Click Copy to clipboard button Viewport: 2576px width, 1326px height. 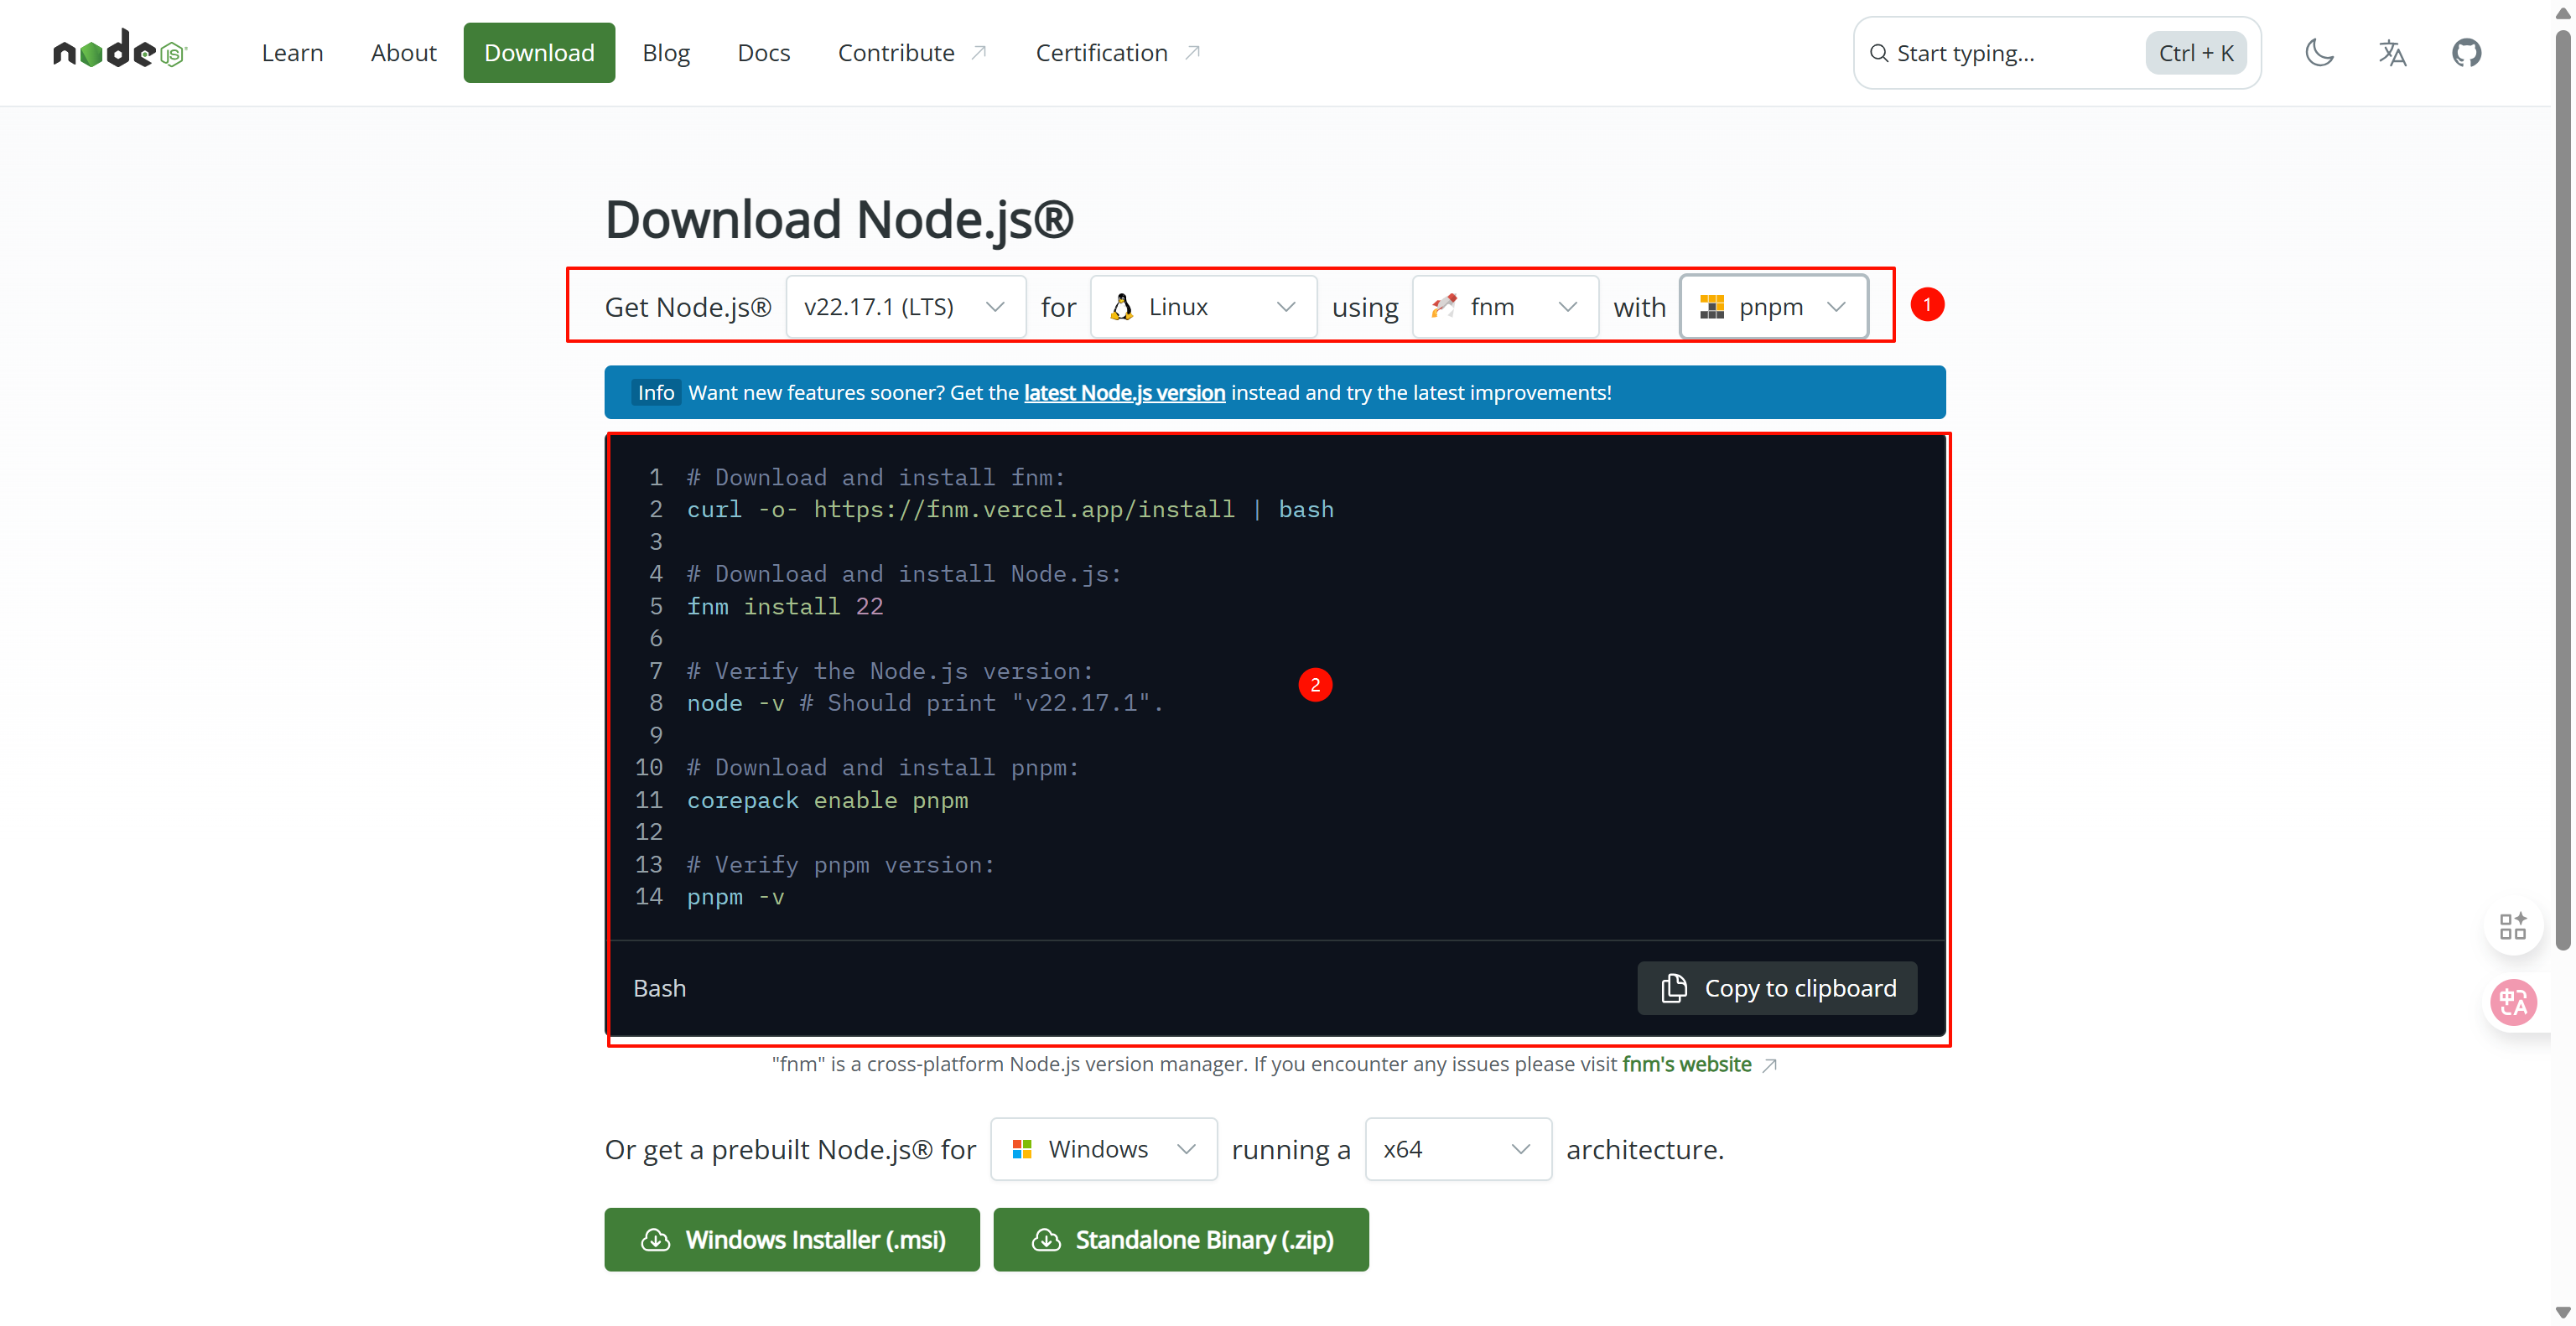(x=1777, y=988)
